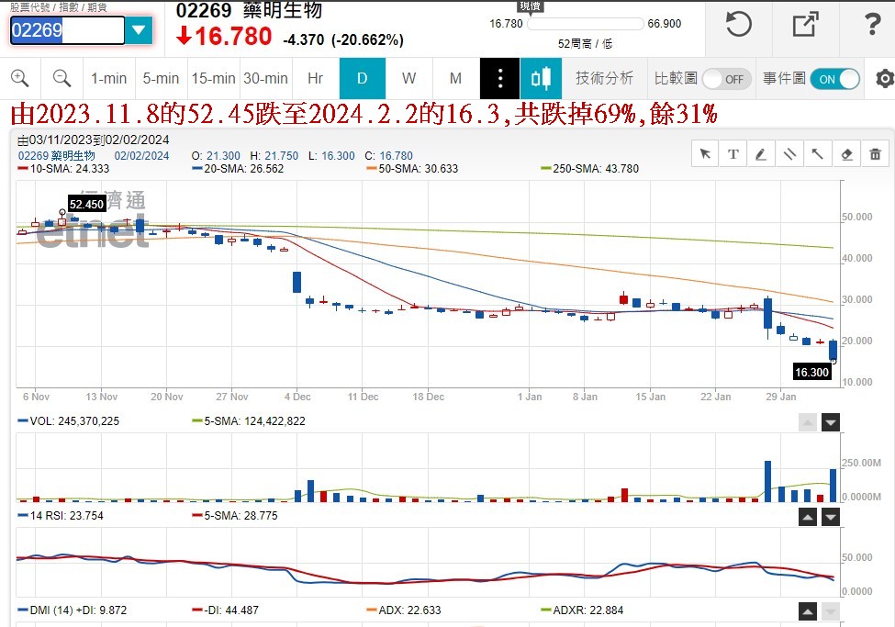Select the 15-min interval tab
The width and height of the screenshot is (895, 627).
[214, 78]
